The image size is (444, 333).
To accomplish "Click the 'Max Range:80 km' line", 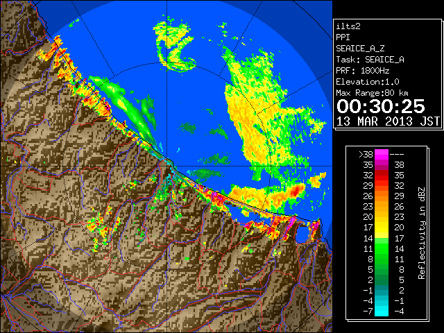I will [x=372, y=93].
